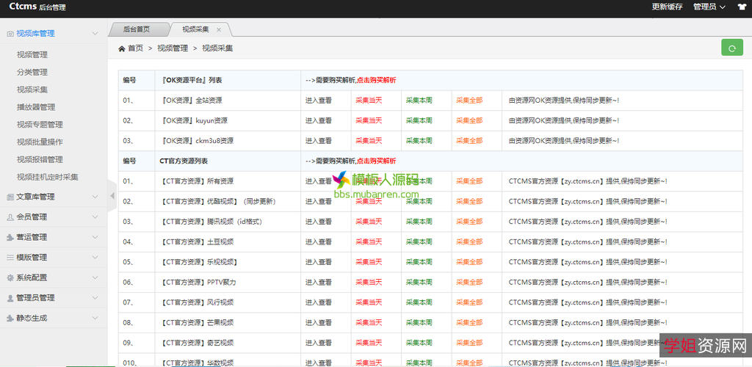Screen dimensions: 752x367
Task: Click 采集全部 for 优酷视频 row
Action: pyautogui.click(x=469, y=201)
